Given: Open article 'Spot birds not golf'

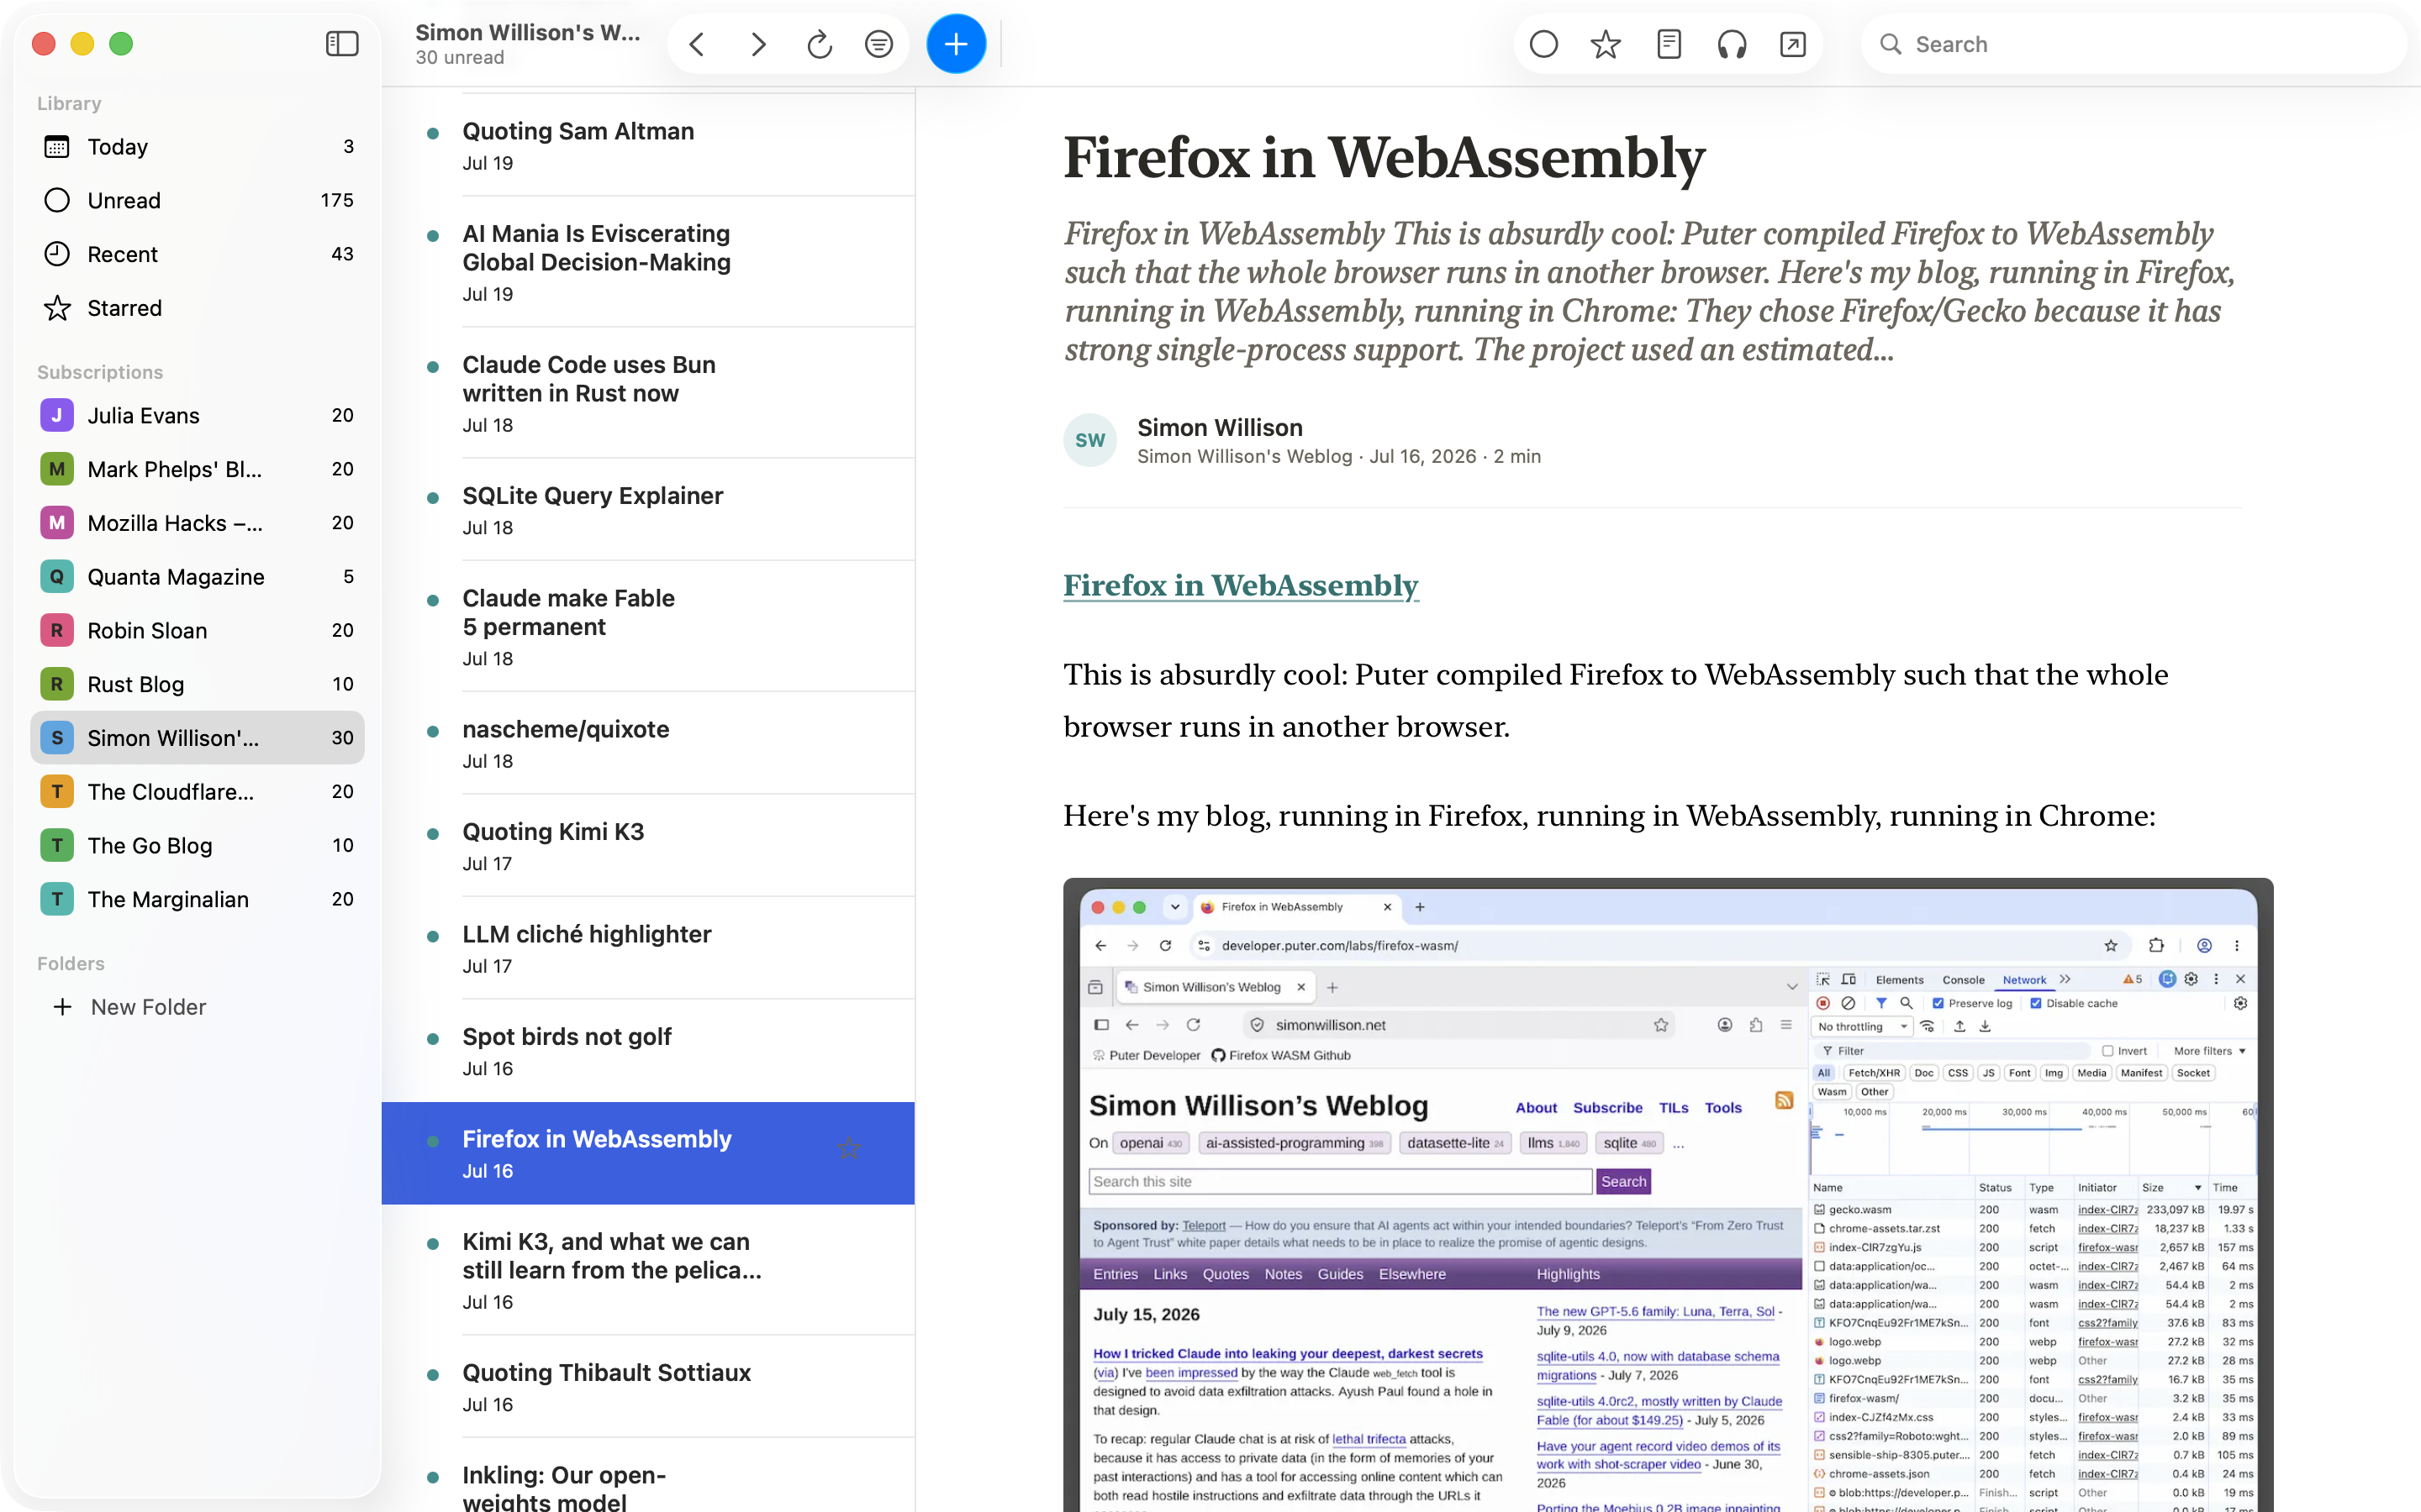Looking at the screenshot, I should click(x=648, y=1051).
